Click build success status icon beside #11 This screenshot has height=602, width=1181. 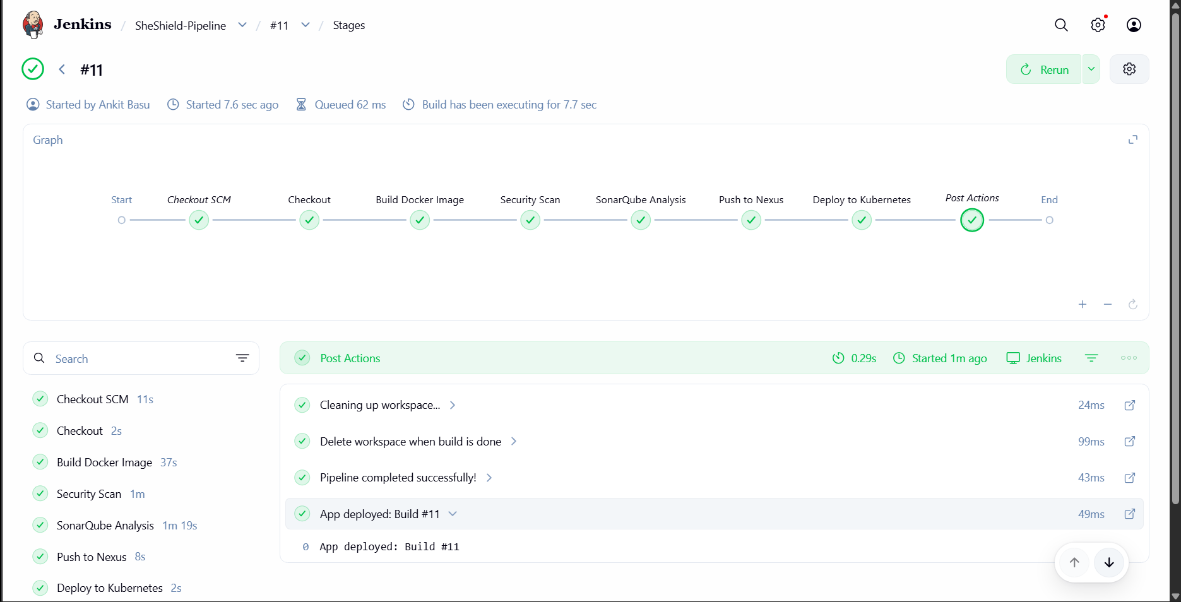[x=33, y=69]
